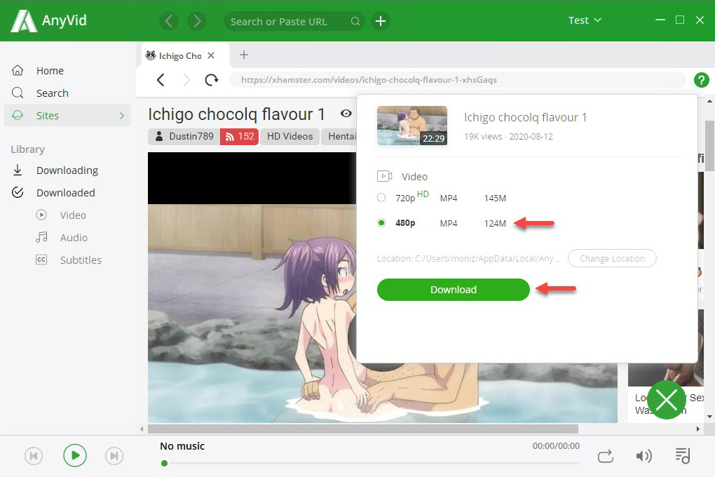715x477 pixels.
Task: Open the Downloading library section
Action: (67, 170)
